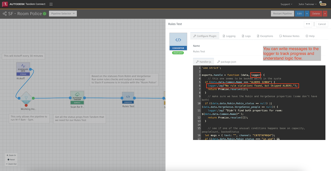Click inside the handler.js code editor
331x171 pixels.
point(259,102)
